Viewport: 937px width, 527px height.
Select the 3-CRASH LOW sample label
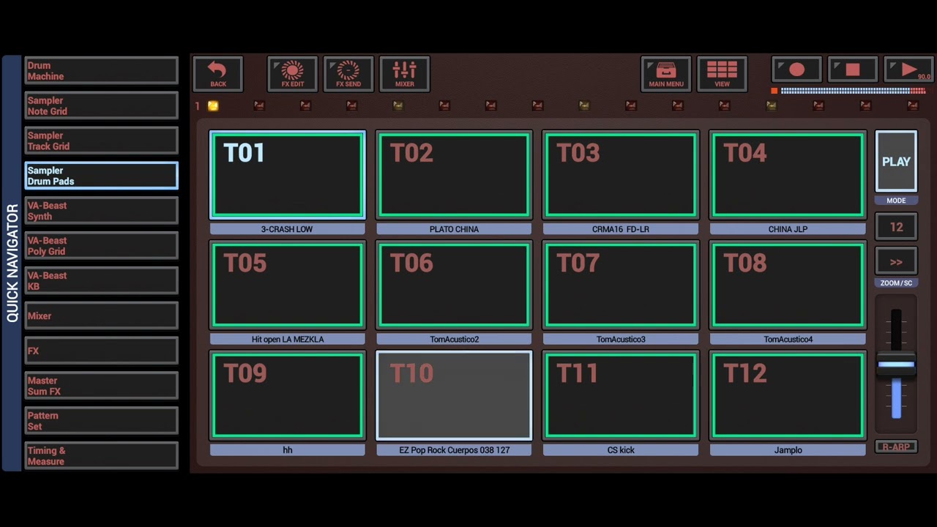tap(287, 229)
